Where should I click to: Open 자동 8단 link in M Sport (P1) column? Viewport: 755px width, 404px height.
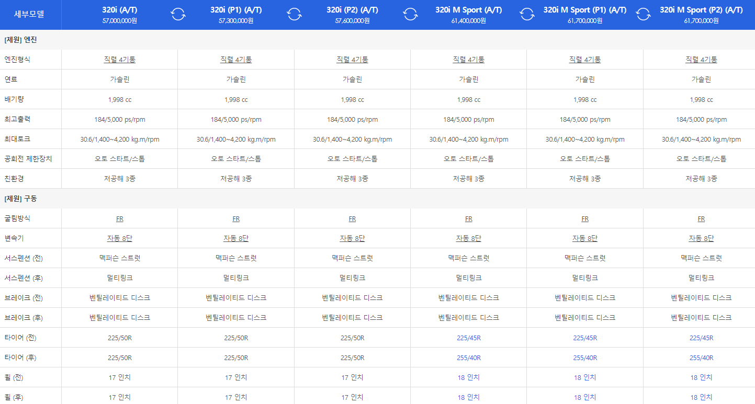[585, 238]
